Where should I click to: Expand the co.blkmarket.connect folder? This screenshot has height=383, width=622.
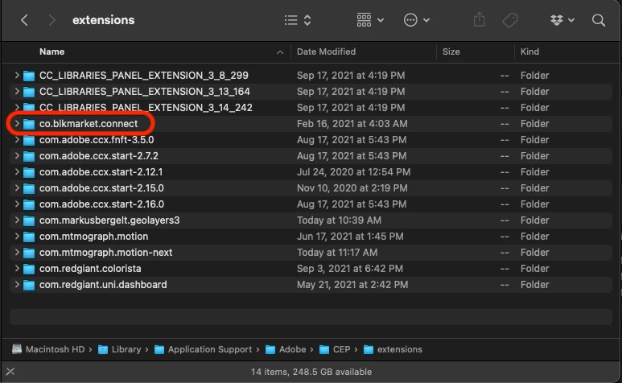17,123
